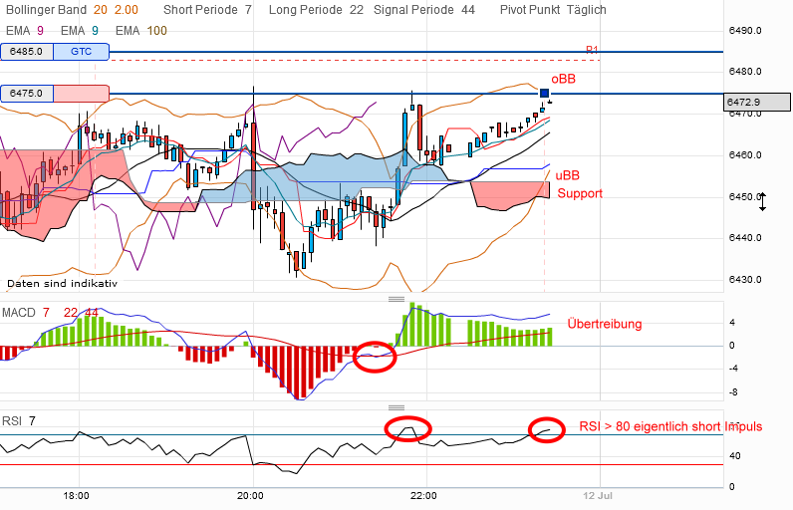Click the GTC order tag
The image size is (793, 510).
[x=81, y=52]
